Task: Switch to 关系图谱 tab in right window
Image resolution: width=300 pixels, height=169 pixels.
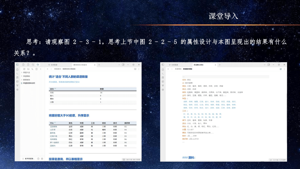Action: point(174,65)
